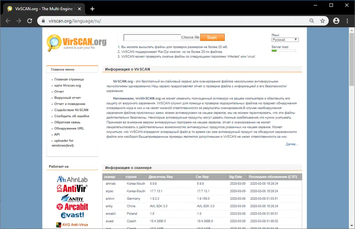Image resolution: width=355 pixels, height=229 pixels.
Task: Click the AVG Anti-Virus logo
Action: (72, 225)
